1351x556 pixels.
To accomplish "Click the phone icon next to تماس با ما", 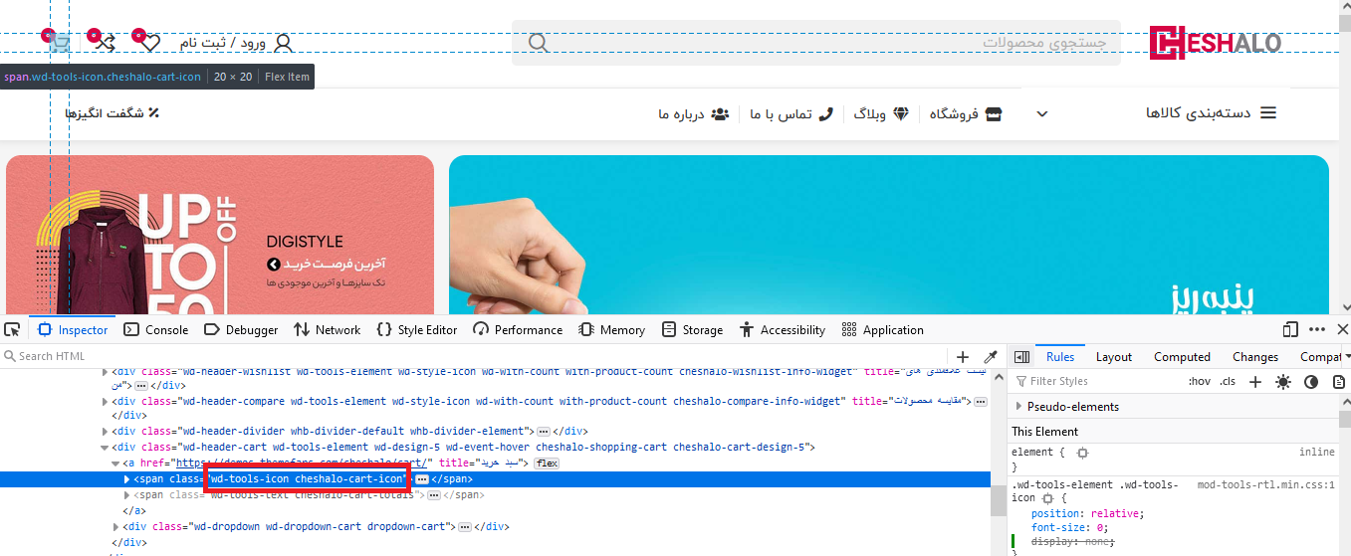I will click(825, 113).
